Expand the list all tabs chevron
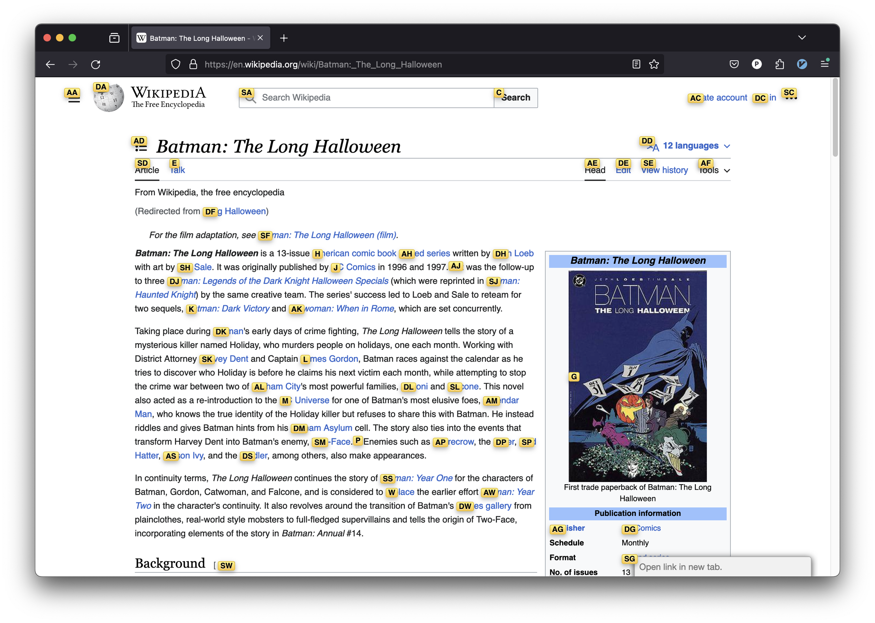Viewport: 875px width, 623px height. click(802, 38)
